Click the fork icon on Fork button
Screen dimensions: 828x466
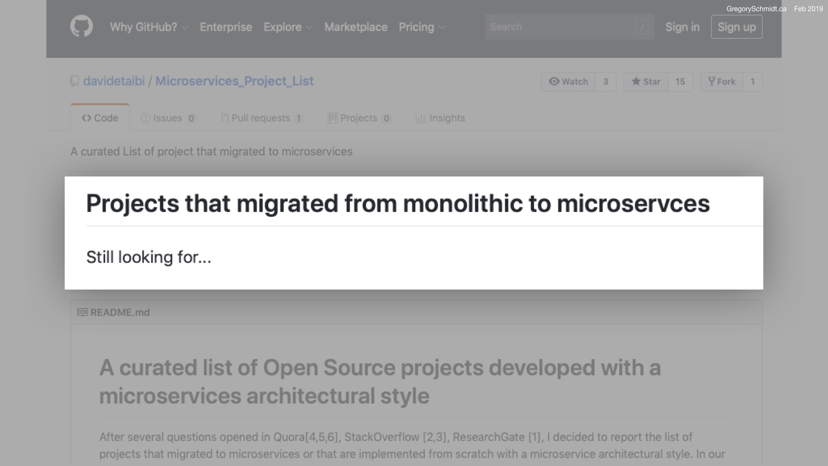712,81
